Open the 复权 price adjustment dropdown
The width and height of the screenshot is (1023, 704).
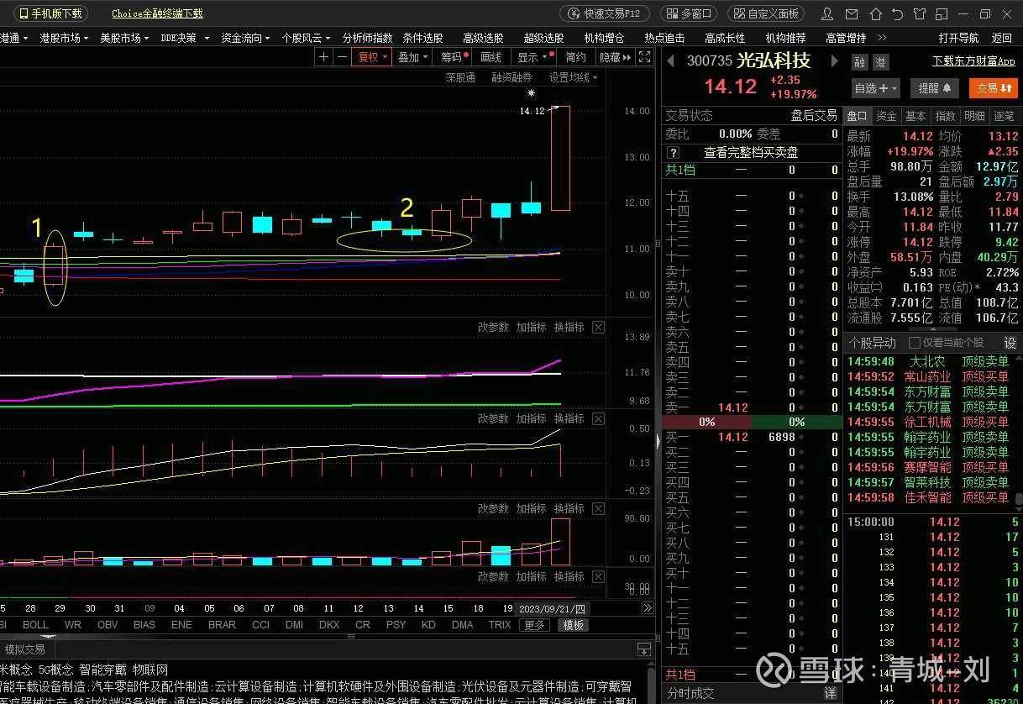point(371,56)
